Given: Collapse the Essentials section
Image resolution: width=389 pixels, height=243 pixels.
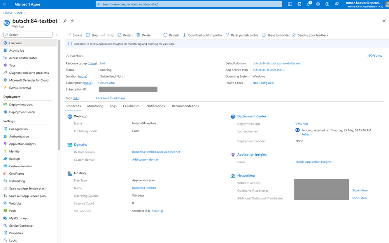Looking at the screenshot, I should 74,56.
